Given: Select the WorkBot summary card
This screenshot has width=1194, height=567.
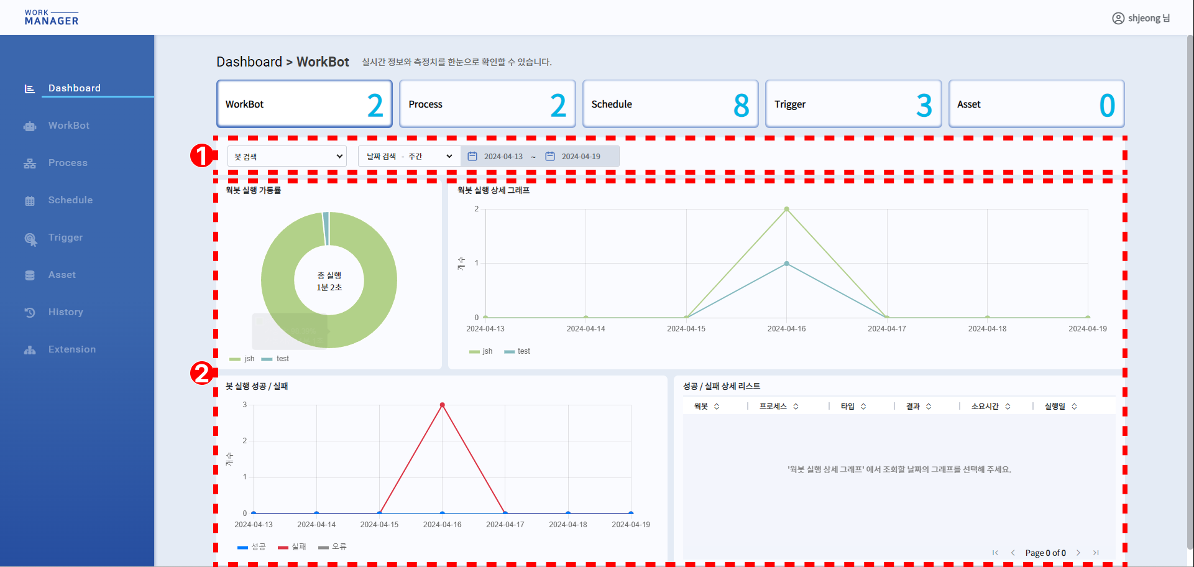Looking at the screenshot, I should coord(305,104).
